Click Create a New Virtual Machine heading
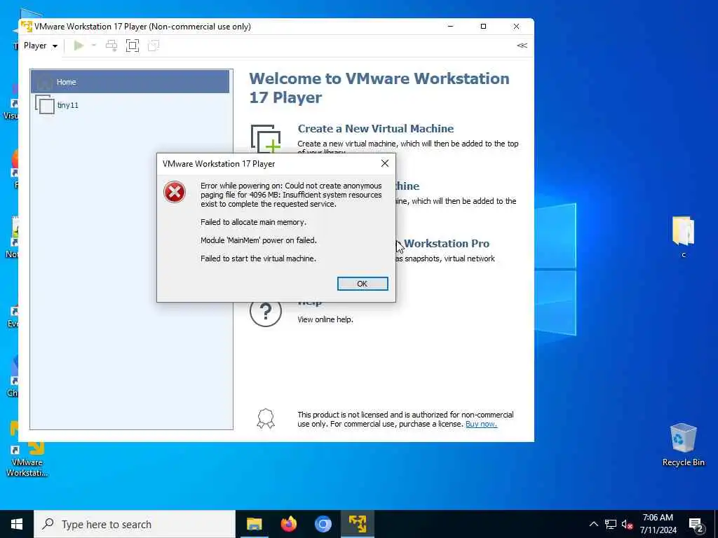The width and height of the screenshot is (718, 538). pos(376,129)
